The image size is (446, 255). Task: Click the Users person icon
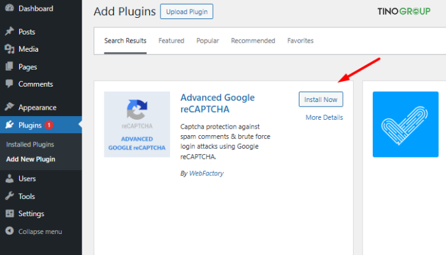point(10,178)
